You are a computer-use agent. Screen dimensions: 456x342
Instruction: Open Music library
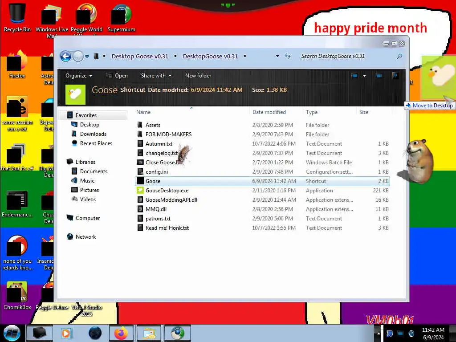(87, 181)
